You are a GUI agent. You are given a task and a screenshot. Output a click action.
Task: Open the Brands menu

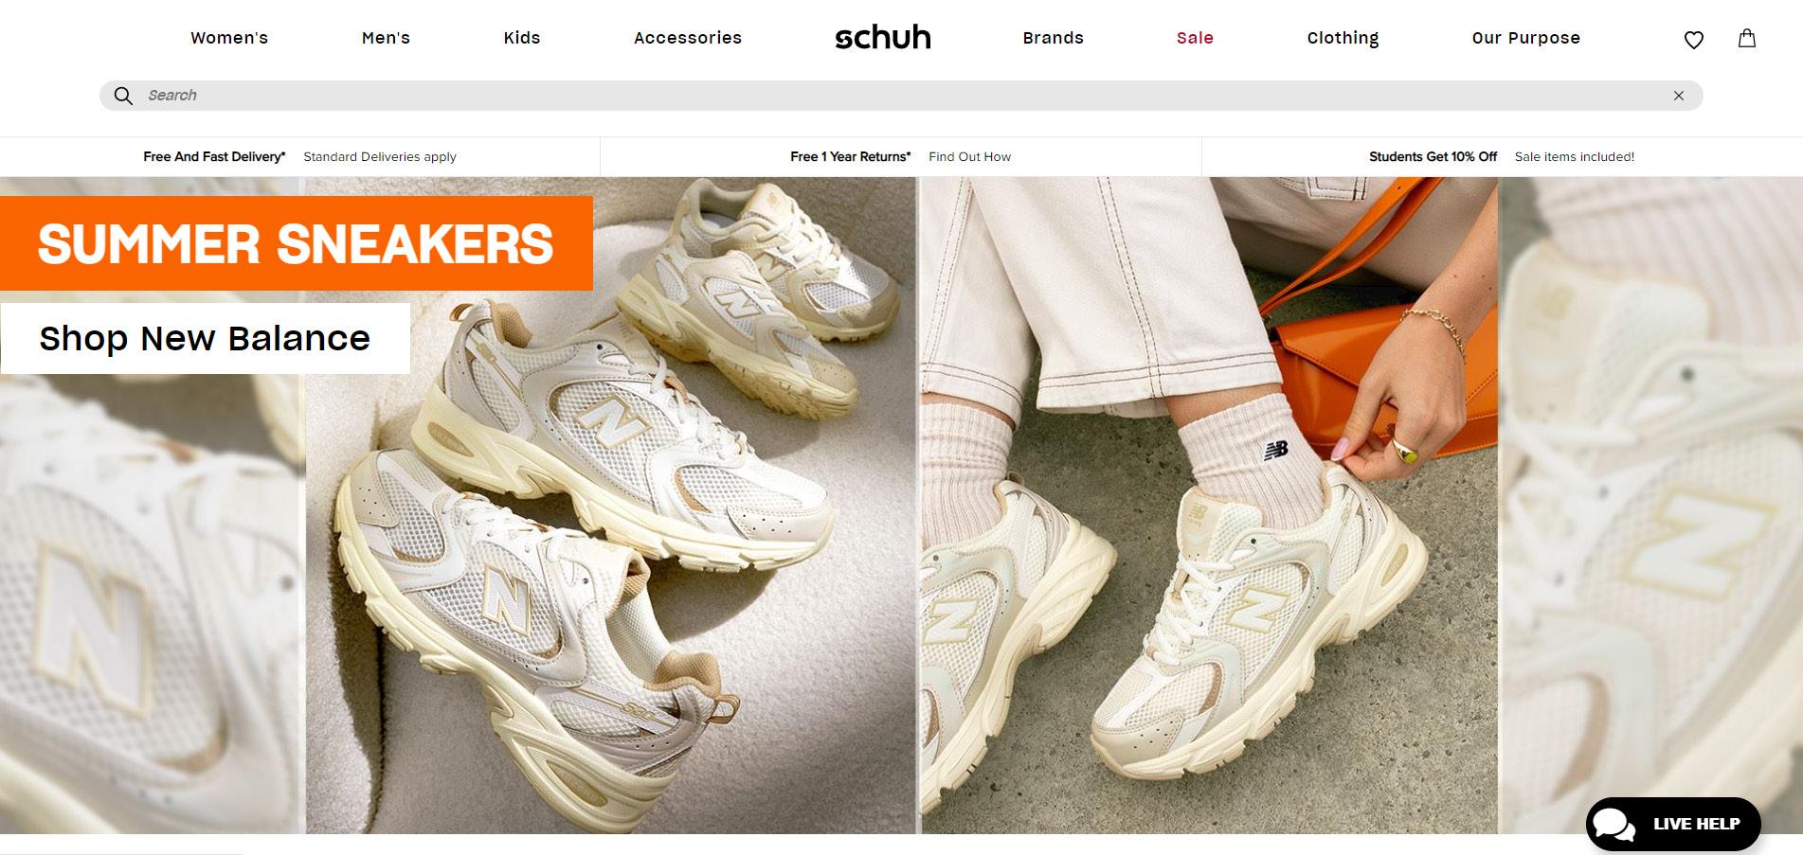(x=1053, y=38)
